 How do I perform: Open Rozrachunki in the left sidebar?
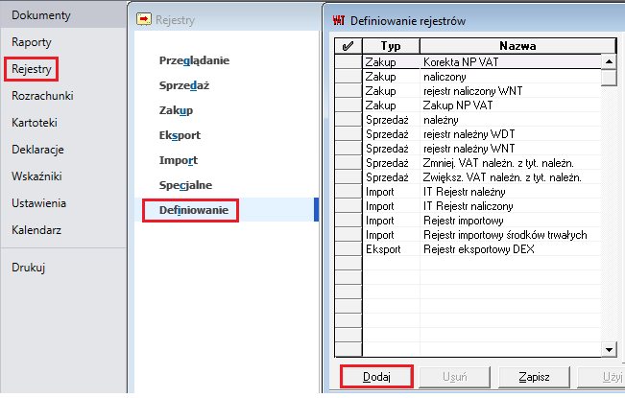[42, 96]
